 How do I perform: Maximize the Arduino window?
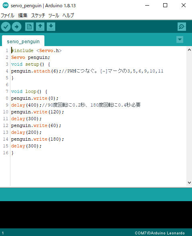click(x=165, y=6)
